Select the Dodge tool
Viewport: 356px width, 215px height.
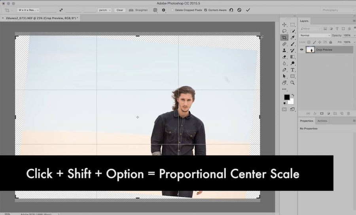[x=292, y=64]
